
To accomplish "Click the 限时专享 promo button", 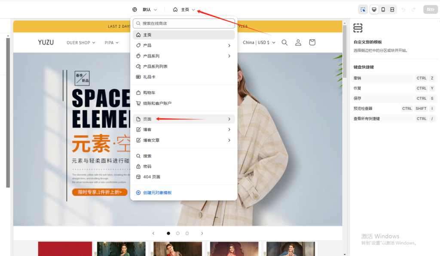I will (100, 192).
